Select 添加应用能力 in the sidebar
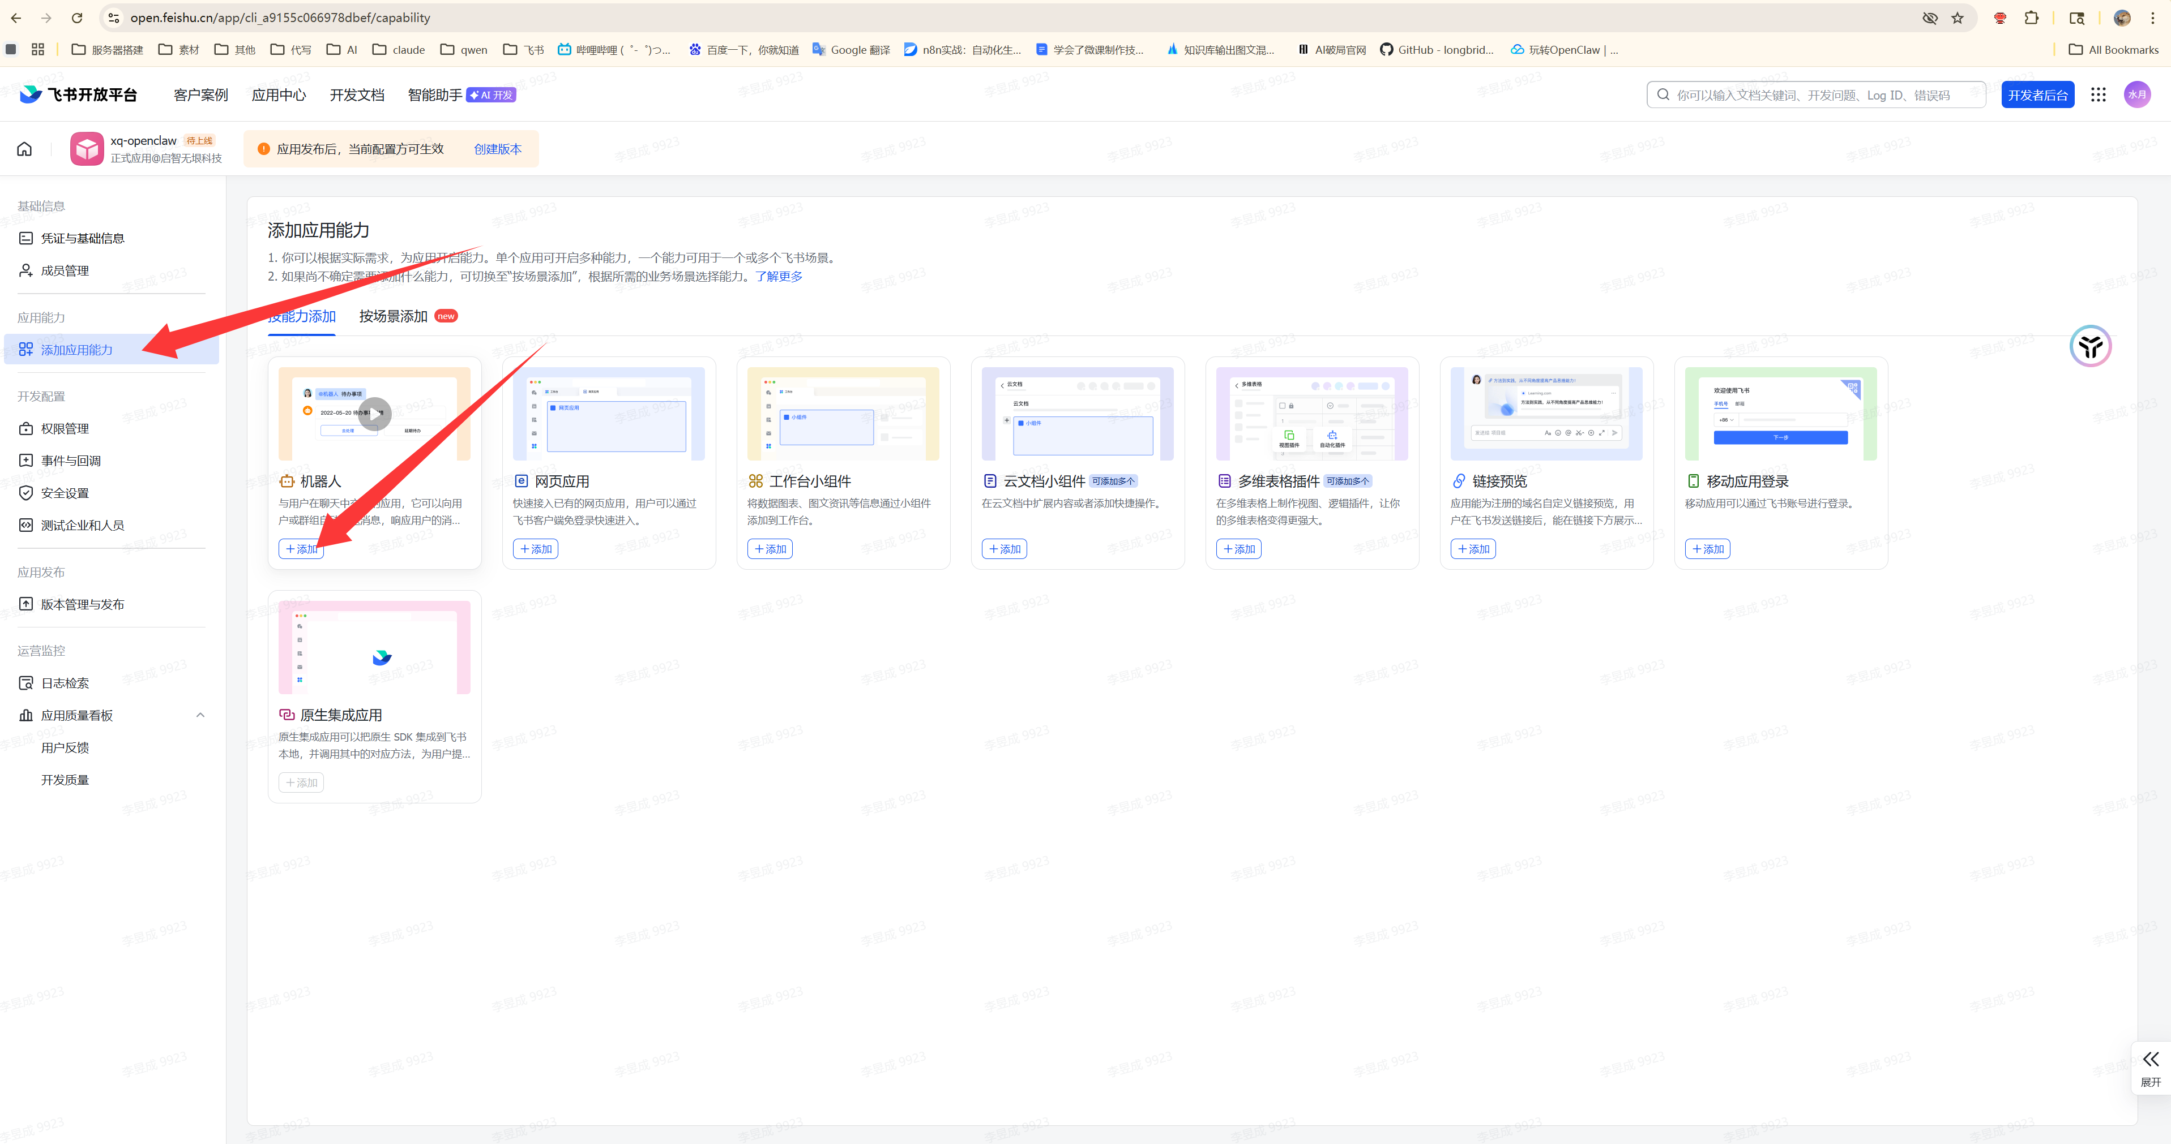Image resolution: width=2171 pixels, height=1144 pixels. point(111,349)
